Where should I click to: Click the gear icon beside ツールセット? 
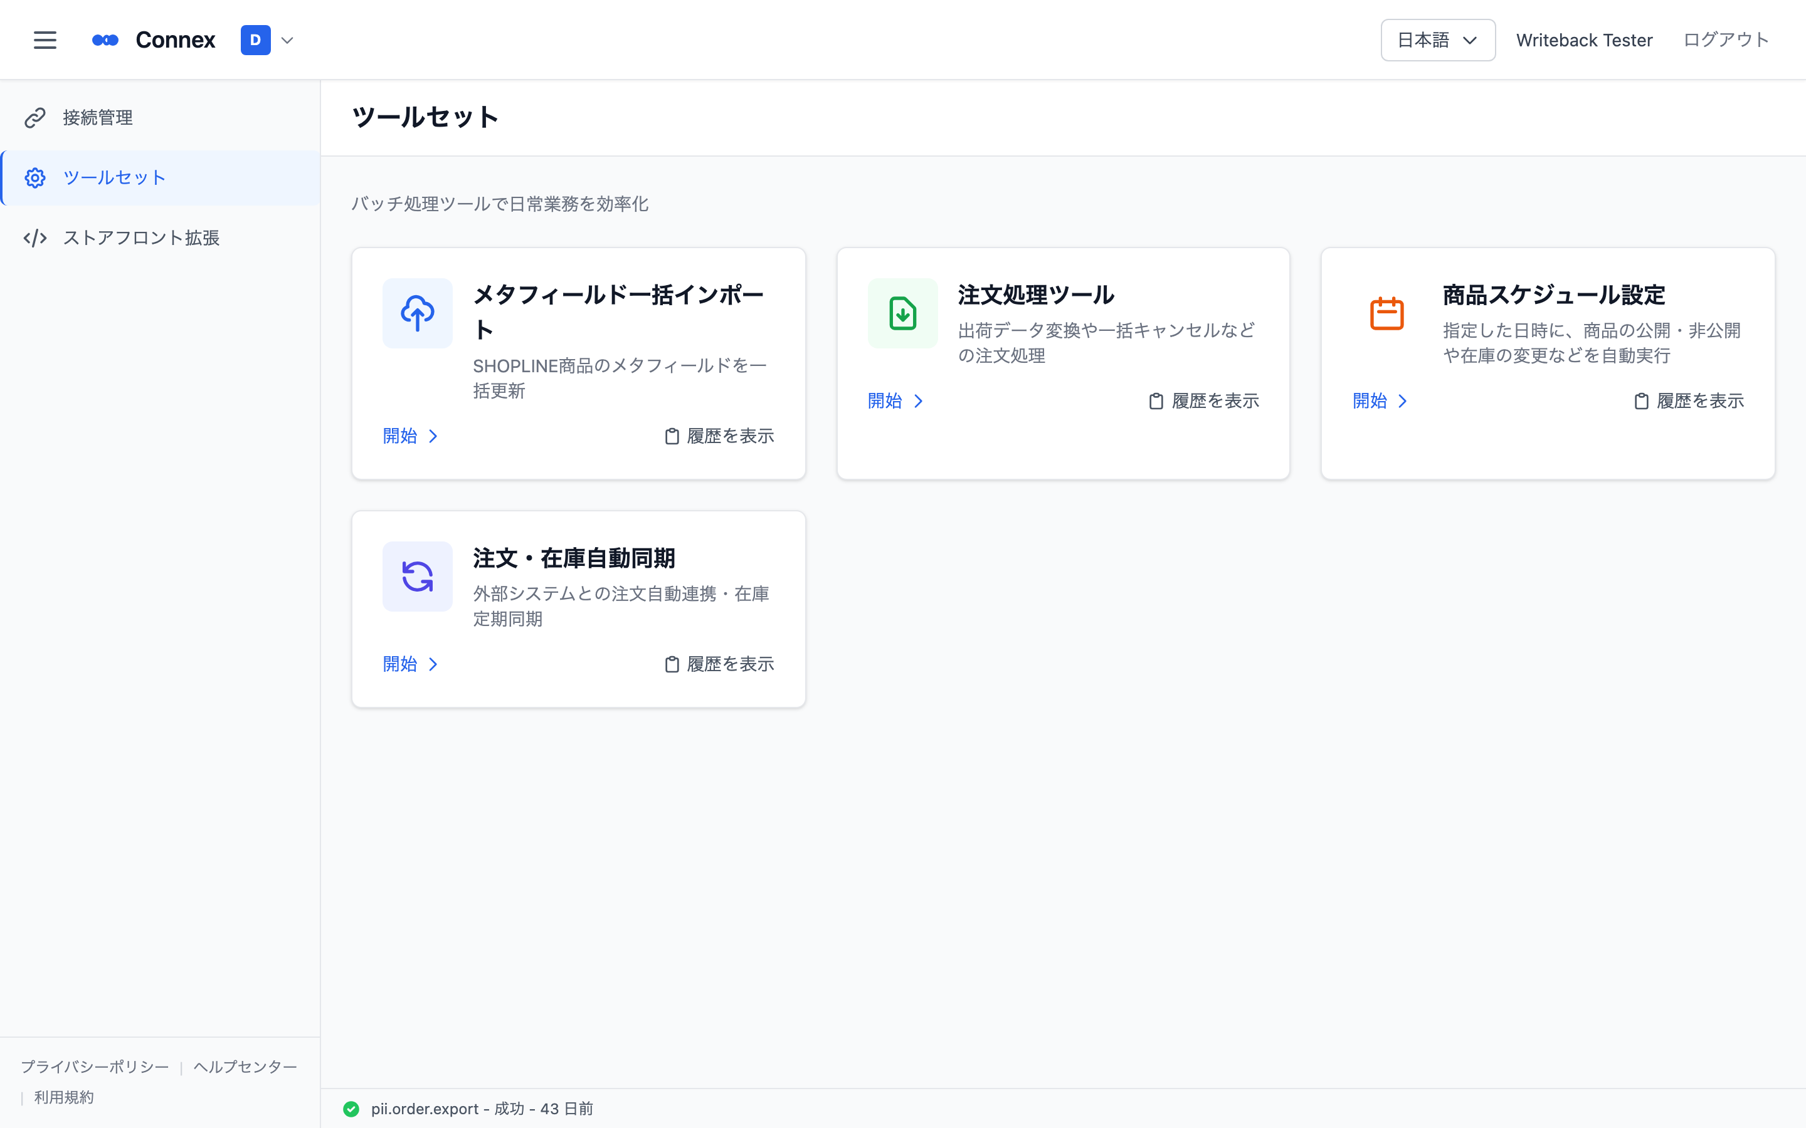tap(35, 177)
